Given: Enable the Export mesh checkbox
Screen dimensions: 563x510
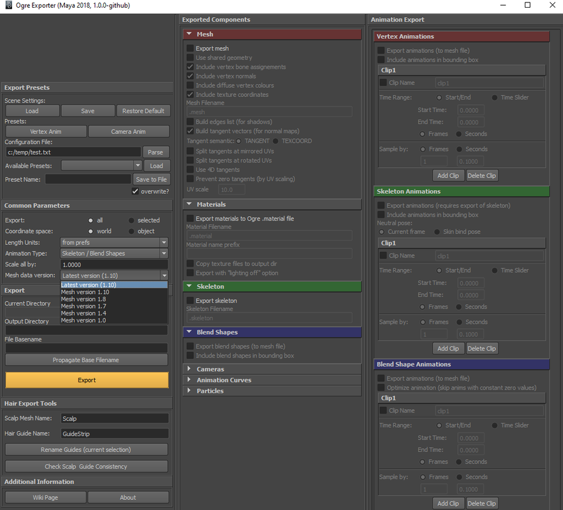Looking at the screenshot, I should click(x=190, y=48).
